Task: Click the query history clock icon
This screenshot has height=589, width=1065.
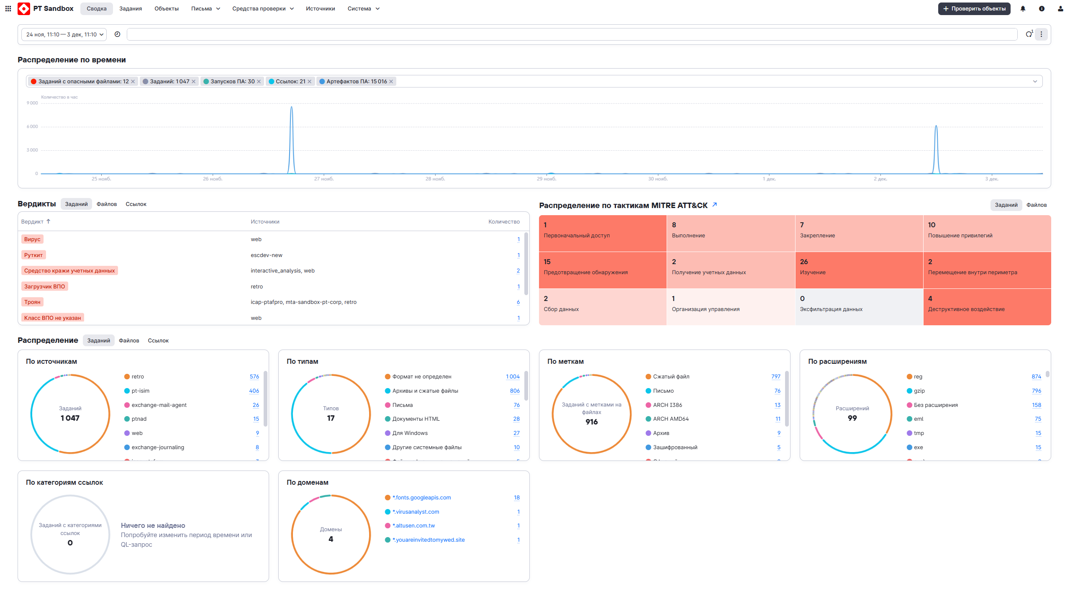Action: click(x=118, y=34)
